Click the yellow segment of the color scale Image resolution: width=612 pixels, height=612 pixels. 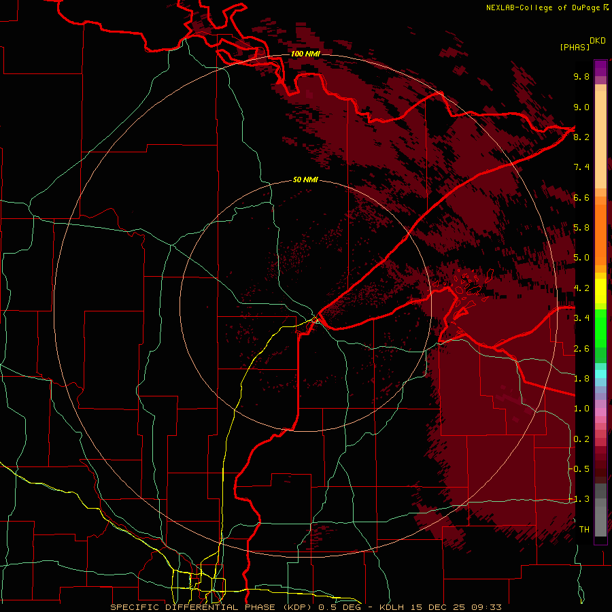click(600, 291)
